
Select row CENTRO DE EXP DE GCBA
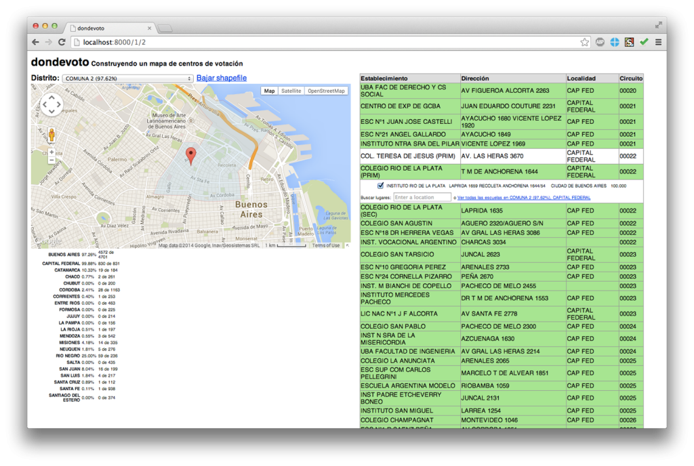502,106
